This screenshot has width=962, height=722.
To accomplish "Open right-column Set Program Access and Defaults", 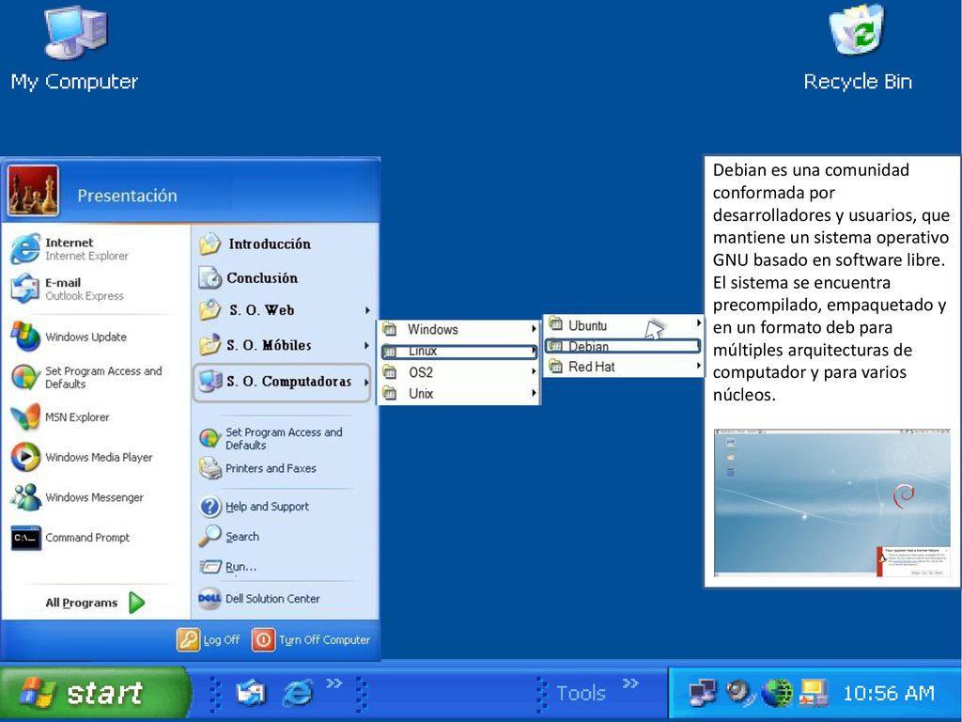I will pos(272,438).
